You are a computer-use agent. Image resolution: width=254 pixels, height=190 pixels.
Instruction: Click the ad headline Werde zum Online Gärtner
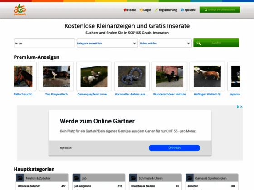coord(97,121)
